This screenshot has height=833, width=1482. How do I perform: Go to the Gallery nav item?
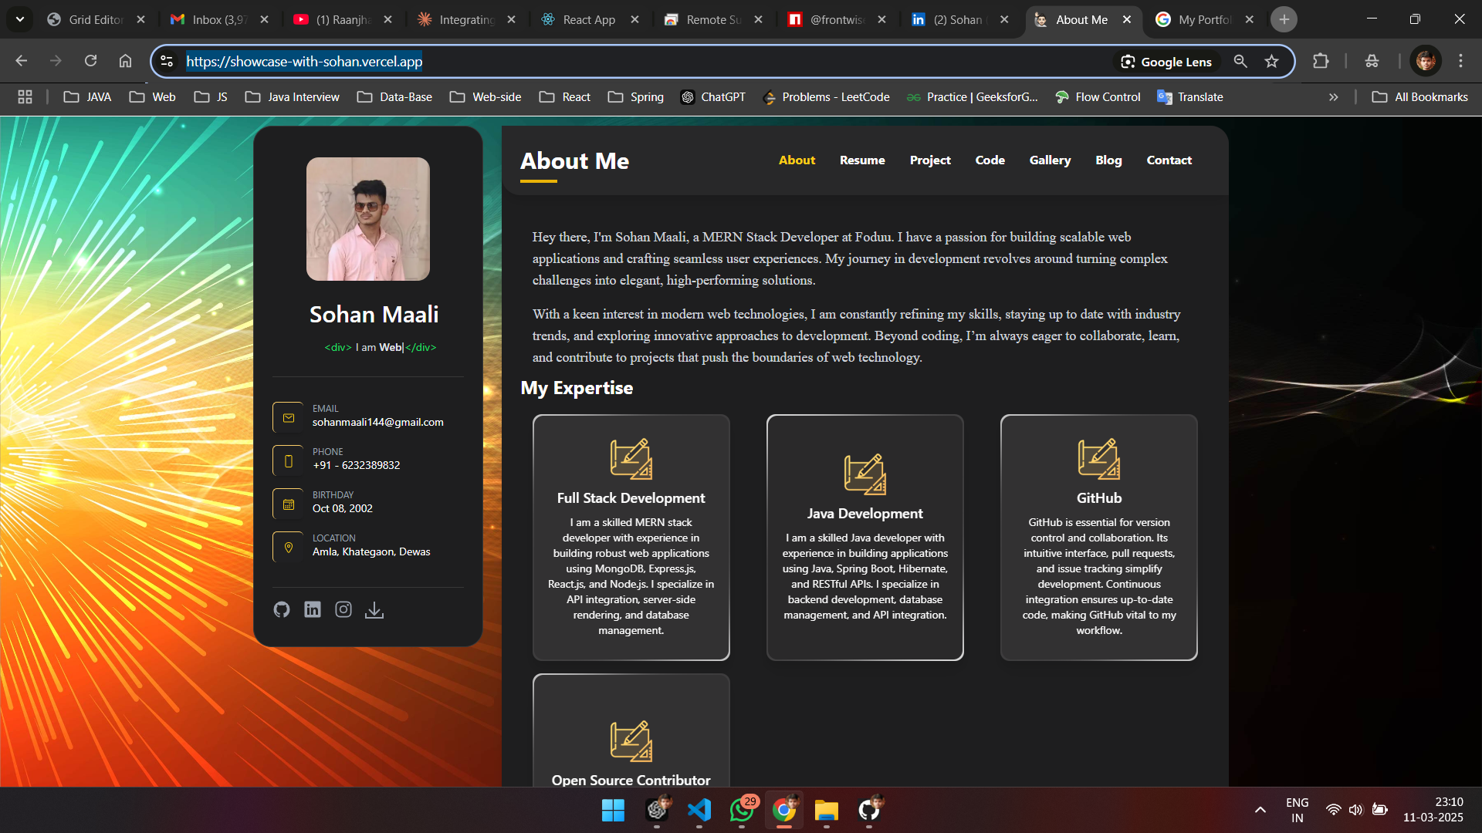tap(1050, 160)
